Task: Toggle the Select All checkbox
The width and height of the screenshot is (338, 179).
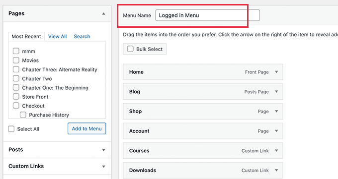Action: 11,129
